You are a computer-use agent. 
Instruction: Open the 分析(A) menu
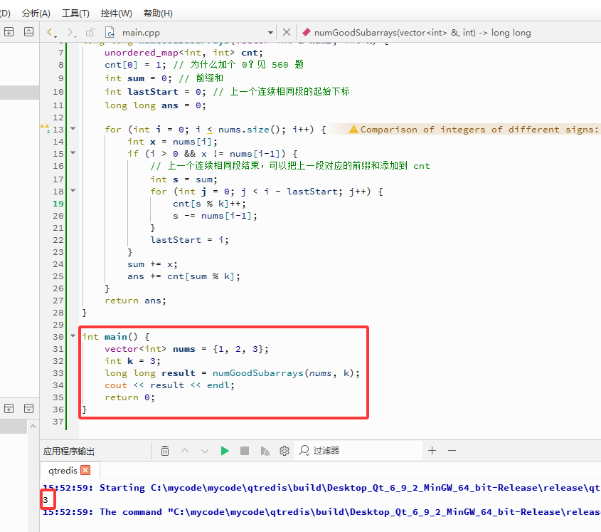pyautogui.click(x=36, y=14)
